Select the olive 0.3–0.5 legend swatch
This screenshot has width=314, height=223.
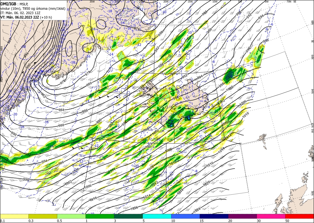click(43, 216)
